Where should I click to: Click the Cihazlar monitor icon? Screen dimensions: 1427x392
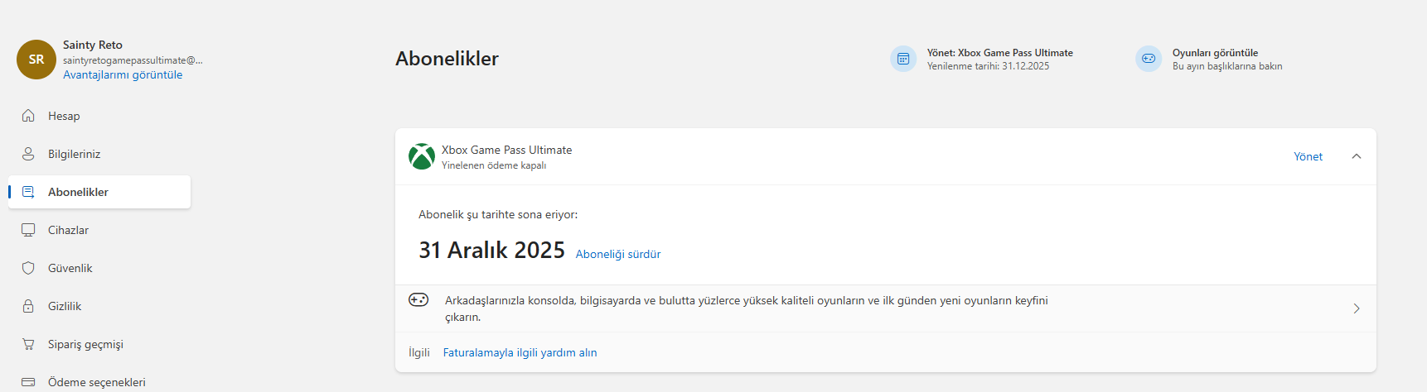(28, 230)
